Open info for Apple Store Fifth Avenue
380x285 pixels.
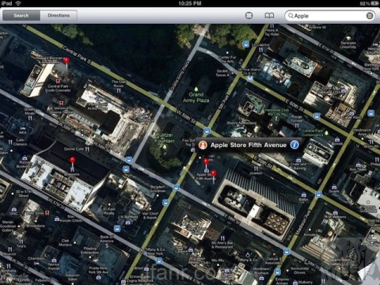click(x=294, y=145)
